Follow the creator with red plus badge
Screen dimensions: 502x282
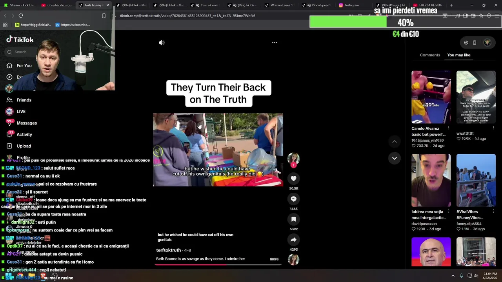point(293,165)
